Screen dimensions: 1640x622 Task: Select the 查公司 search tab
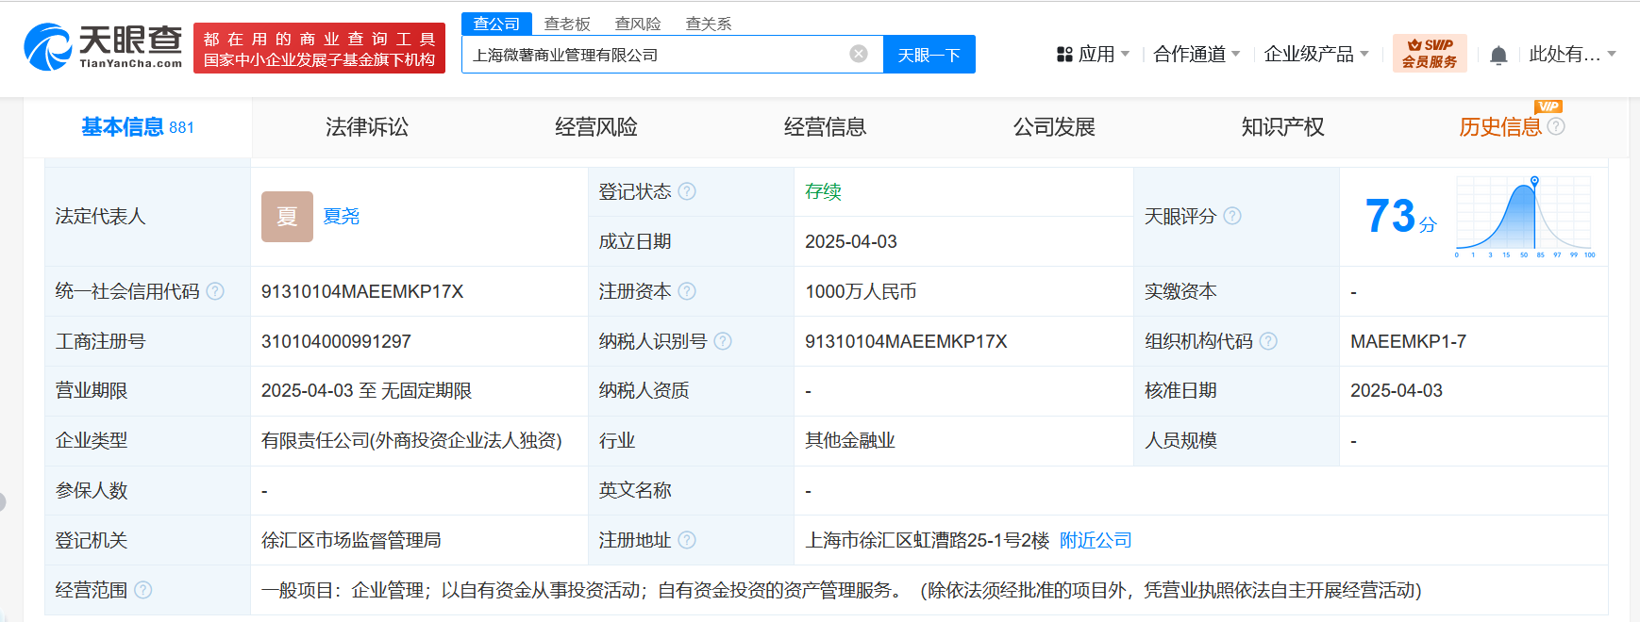coord(496,24)
